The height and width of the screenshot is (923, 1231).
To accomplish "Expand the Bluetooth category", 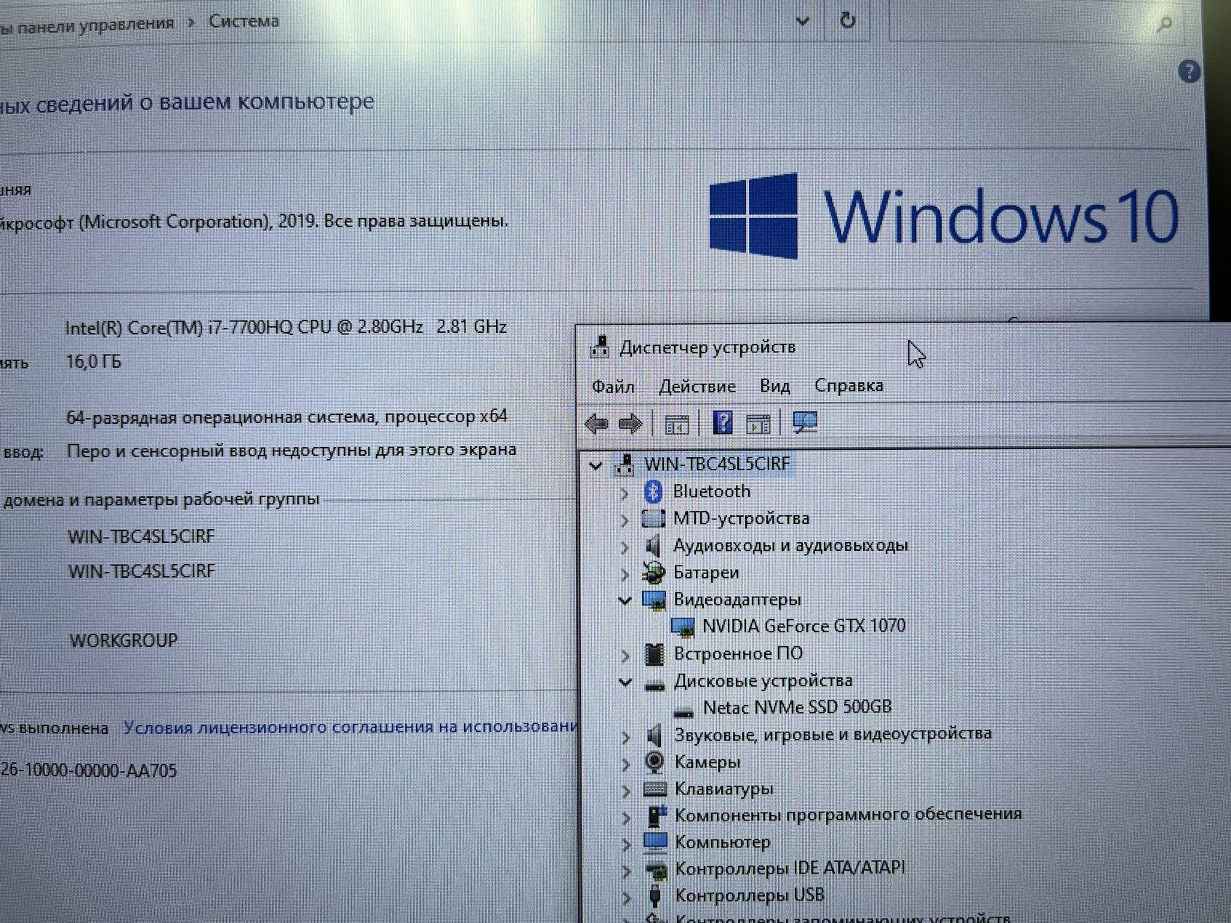I will click(x=624, y=493).
